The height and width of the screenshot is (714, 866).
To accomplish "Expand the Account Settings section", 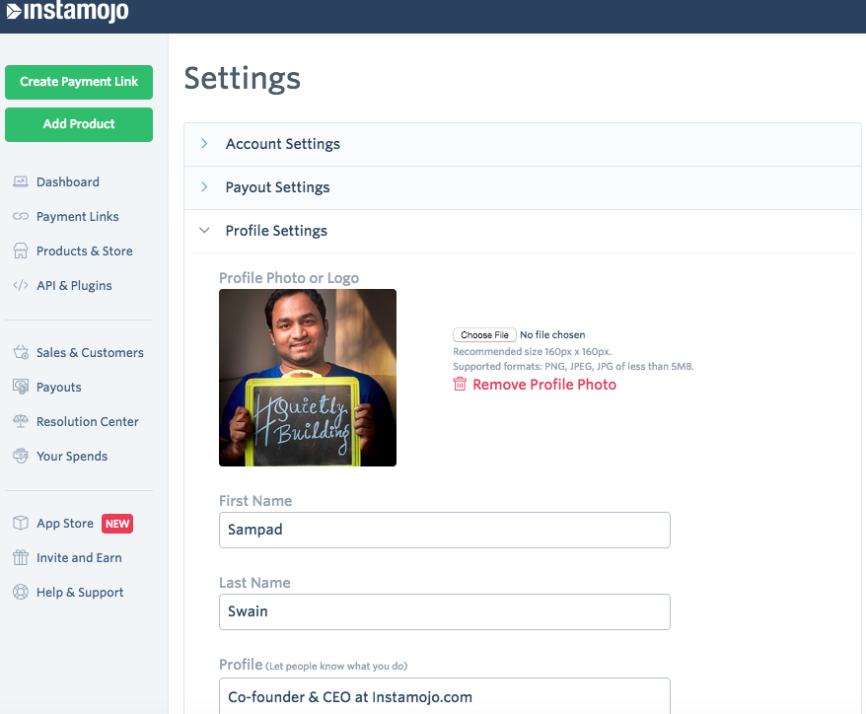I will [282, 144].
